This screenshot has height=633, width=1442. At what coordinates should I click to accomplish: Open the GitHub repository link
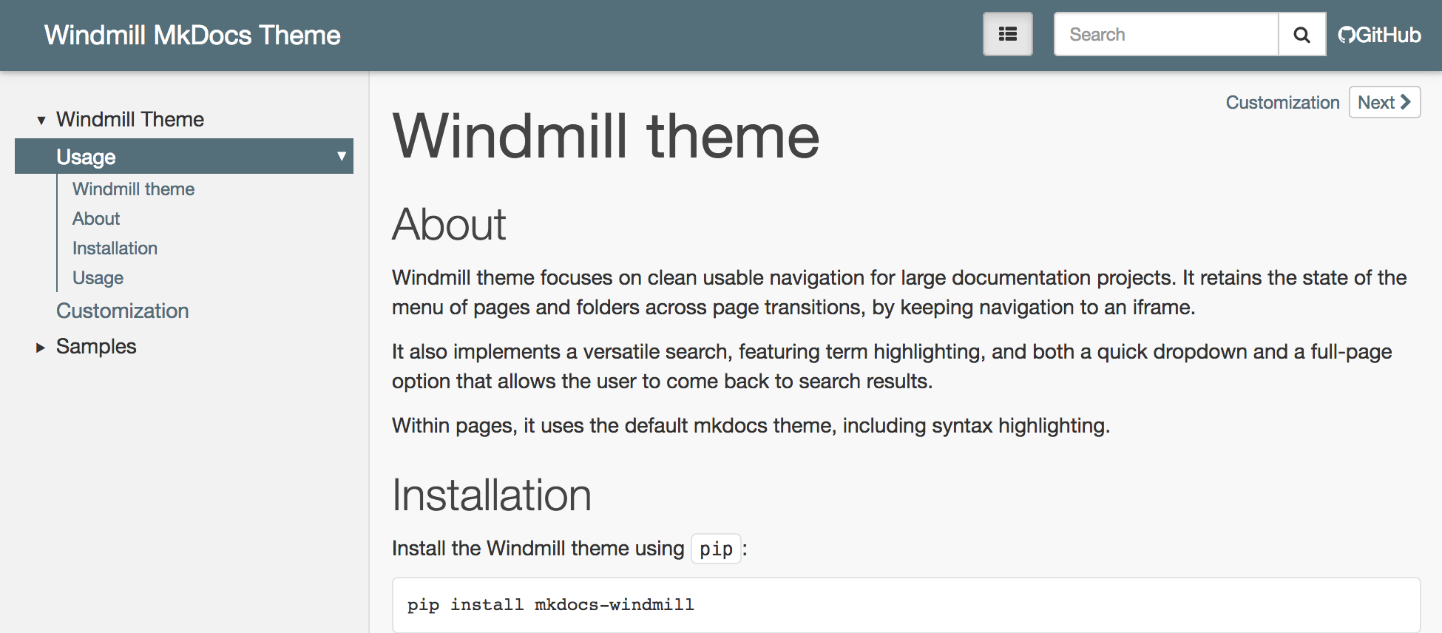1379,35
